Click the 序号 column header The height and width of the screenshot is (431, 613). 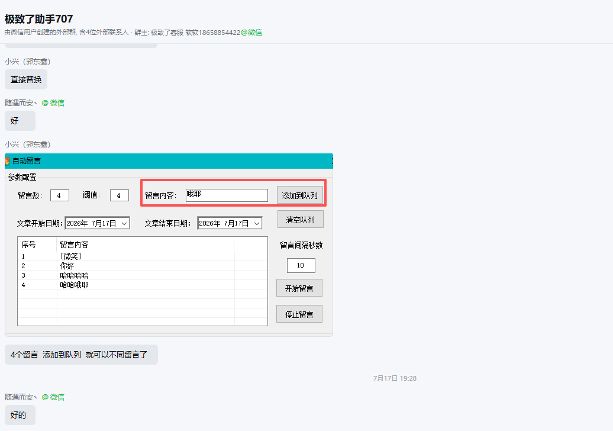click(x=37, y=245)
